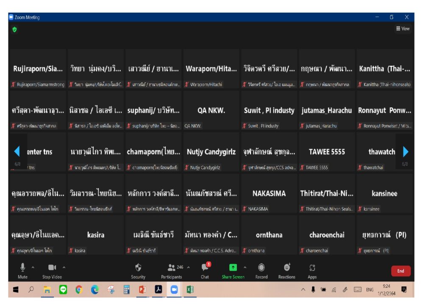Go to next gallery page arrow
The width and height of the screenshot is (434, 306).
click(x=406, y=151)
